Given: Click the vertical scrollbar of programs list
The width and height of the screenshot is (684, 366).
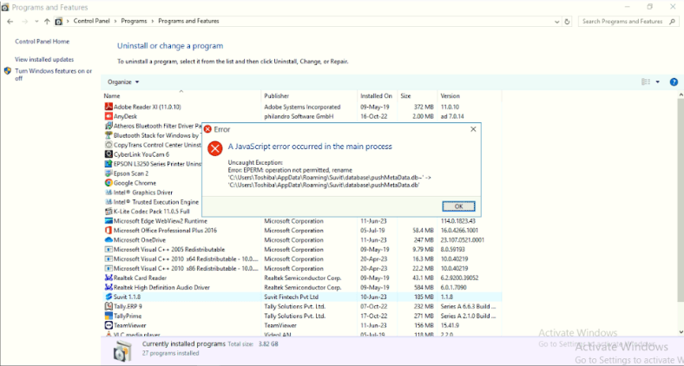Looking at the screenshot, I should 680,199.
